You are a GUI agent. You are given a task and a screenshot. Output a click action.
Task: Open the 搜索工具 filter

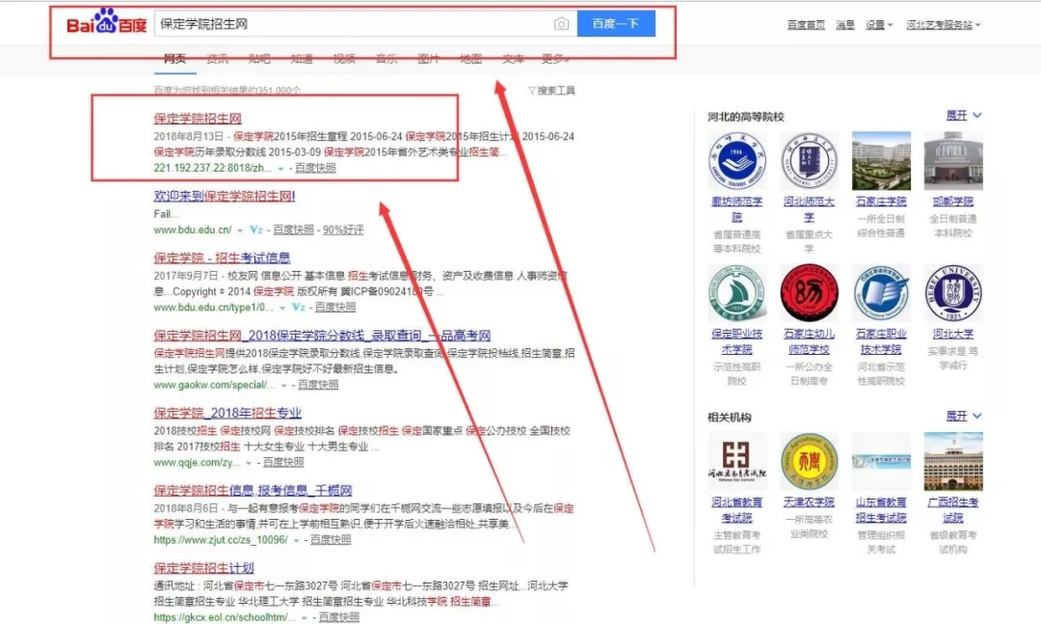[x=551, y=91]
